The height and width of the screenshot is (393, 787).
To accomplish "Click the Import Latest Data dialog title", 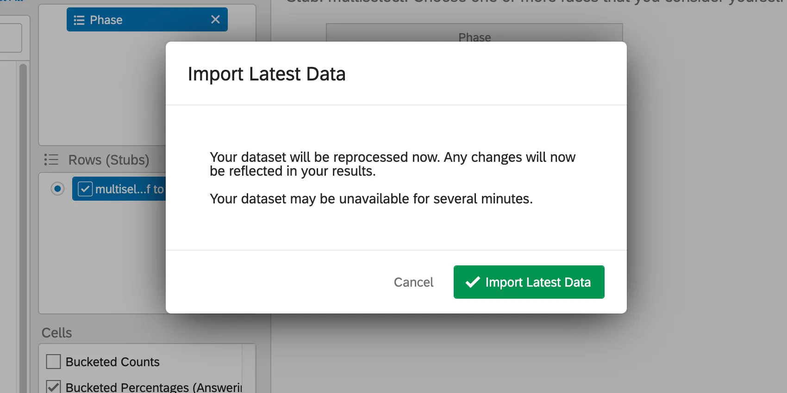I will point(266,74).
